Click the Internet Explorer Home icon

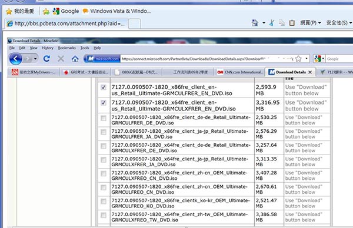(x=255, y=23)
